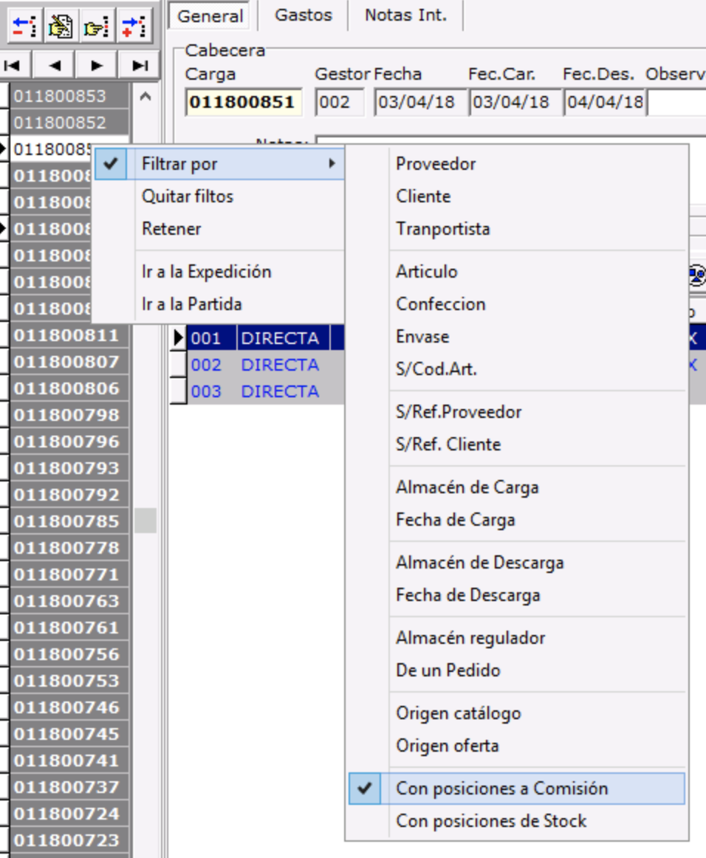Select 'Ir a la Expedición' menu option
This screenshot has width=706, height=858.
coord(207,272)
